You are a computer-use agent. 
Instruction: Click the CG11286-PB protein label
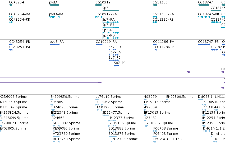pyautogui.click(x=165, y=47)
